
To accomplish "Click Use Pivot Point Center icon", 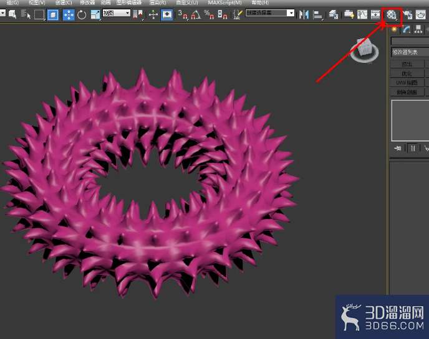I will 138,14.
